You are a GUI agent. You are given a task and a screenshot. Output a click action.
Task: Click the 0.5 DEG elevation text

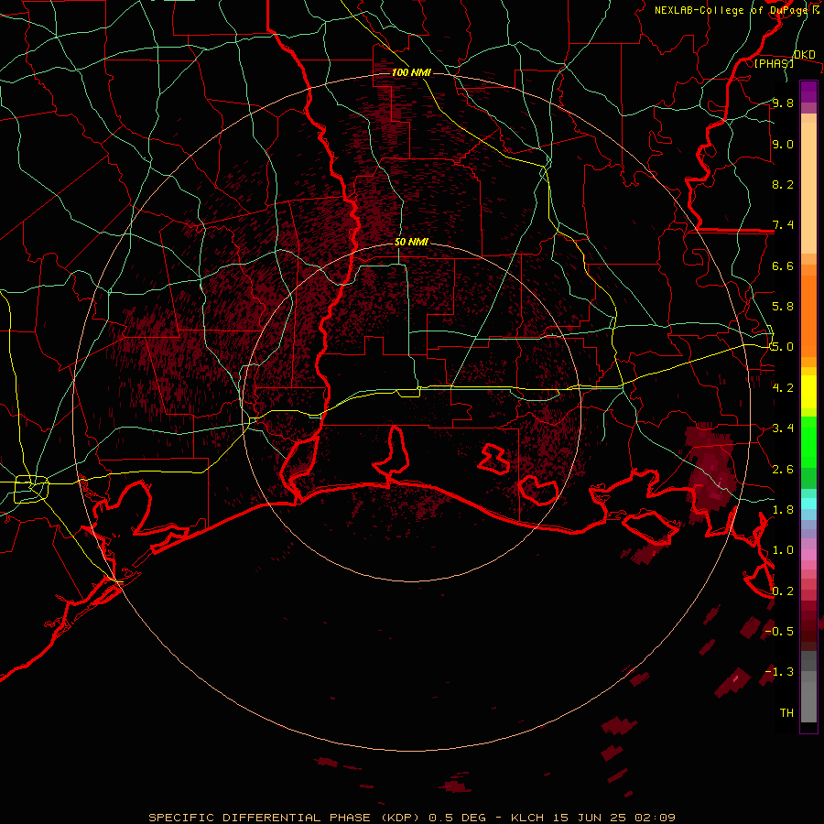tap(458, 818)
